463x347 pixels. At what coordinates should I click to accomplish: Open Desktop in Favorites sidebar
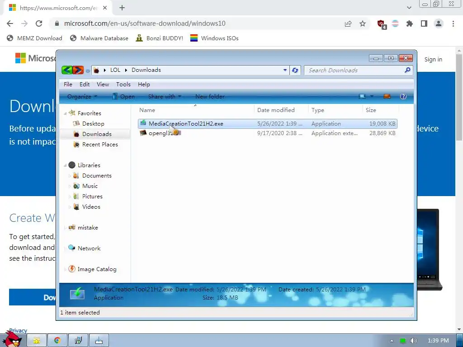click(x=93, y=124)
